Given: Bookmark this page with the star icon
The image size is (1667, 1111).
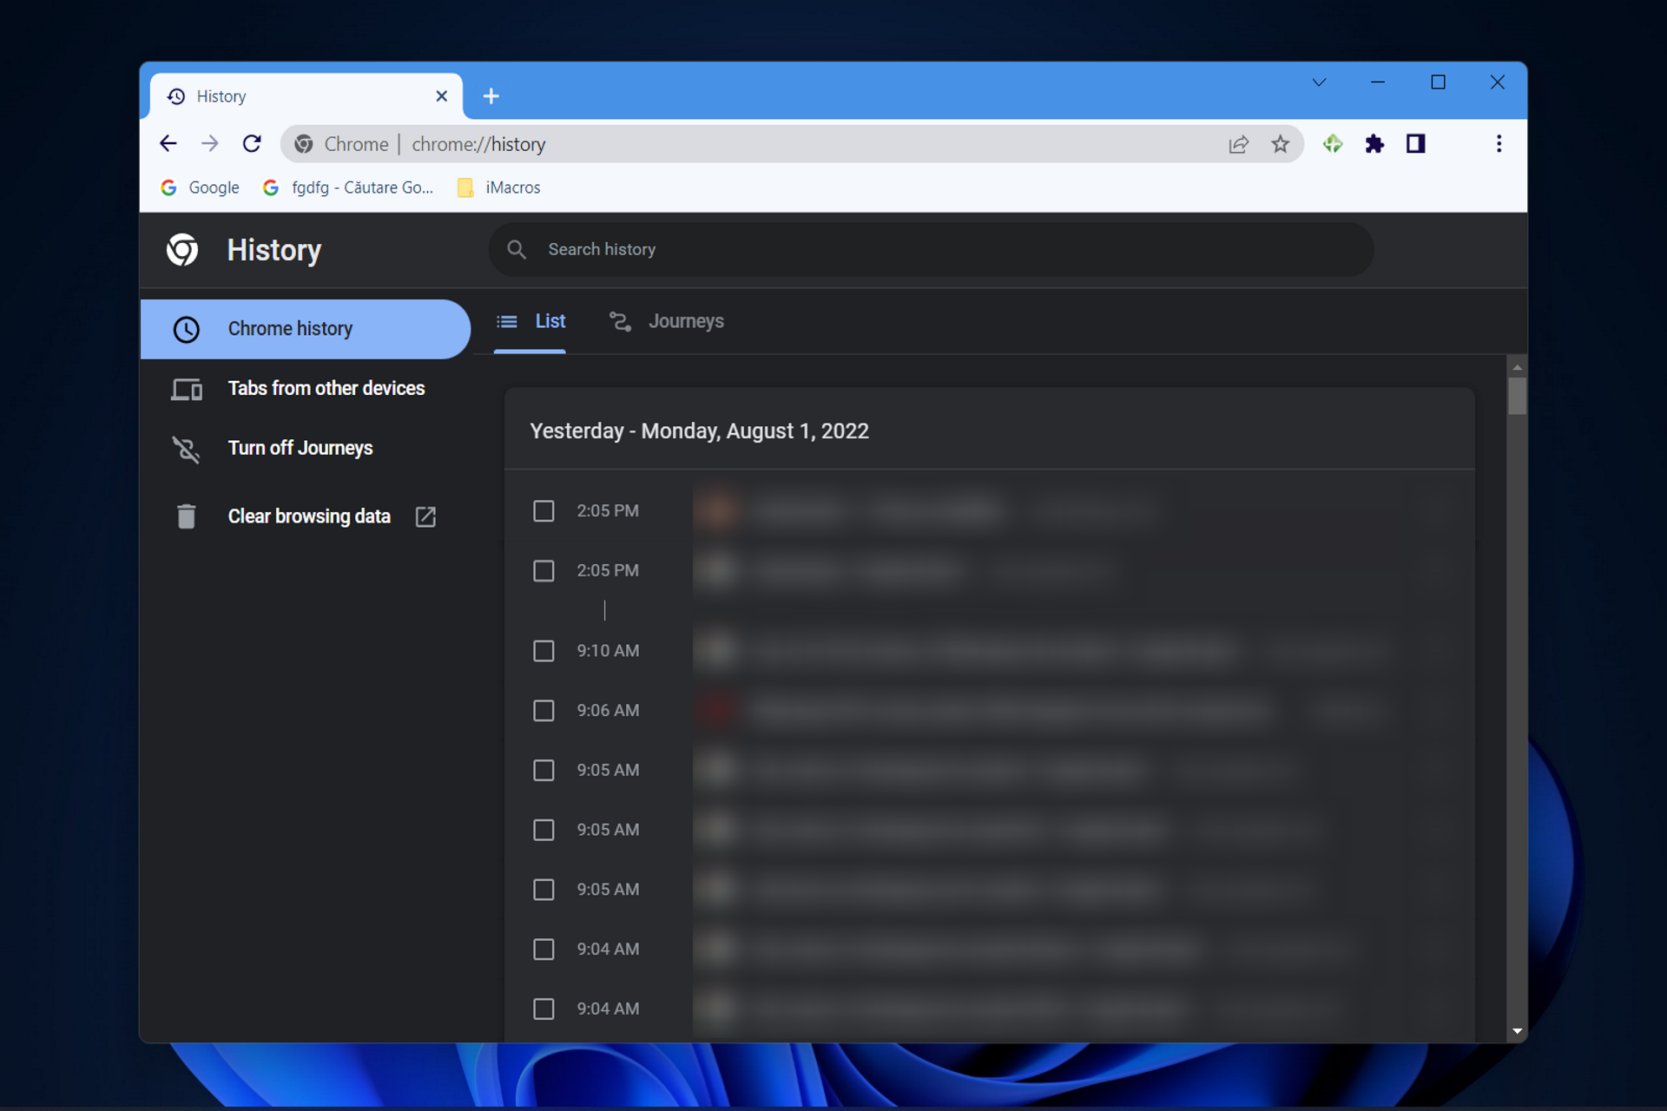Looking at the screenshot, I should pyautogui.click(x=1280, y=144).
